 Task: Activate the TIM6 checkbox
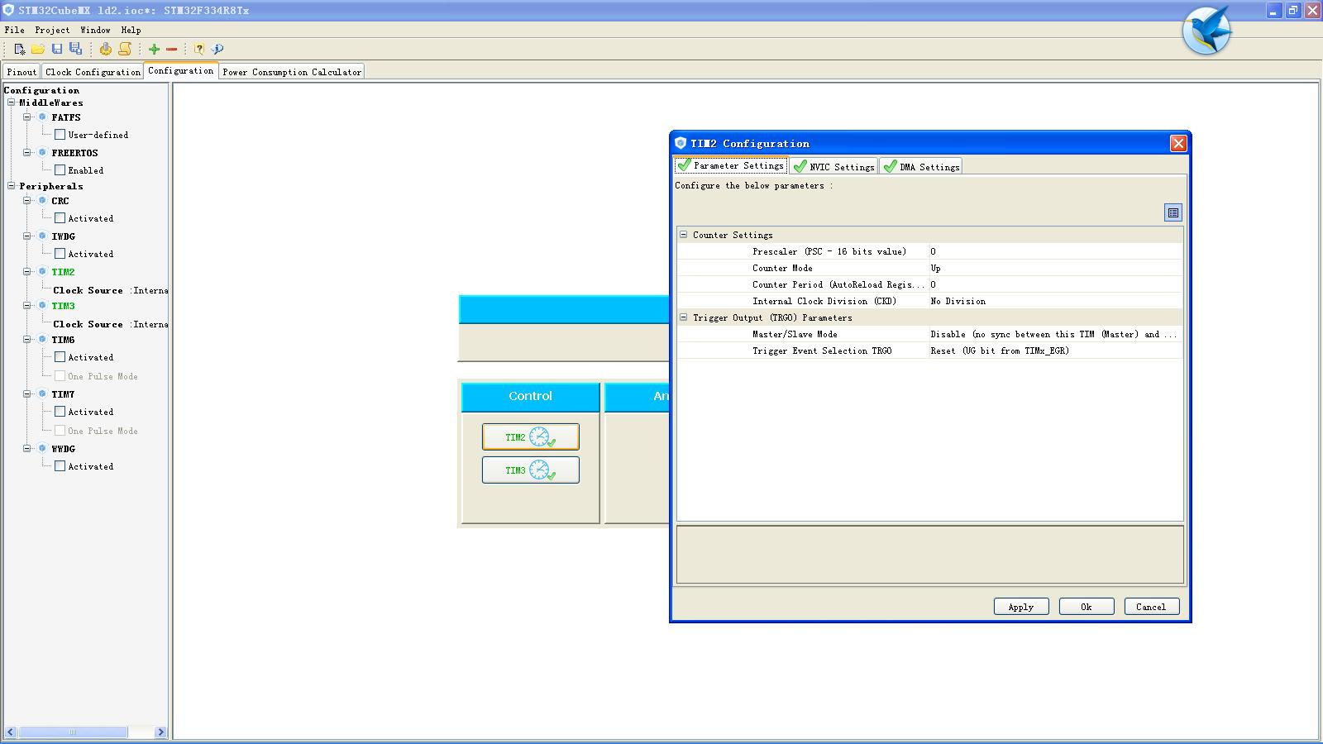(x=60, y=357)
